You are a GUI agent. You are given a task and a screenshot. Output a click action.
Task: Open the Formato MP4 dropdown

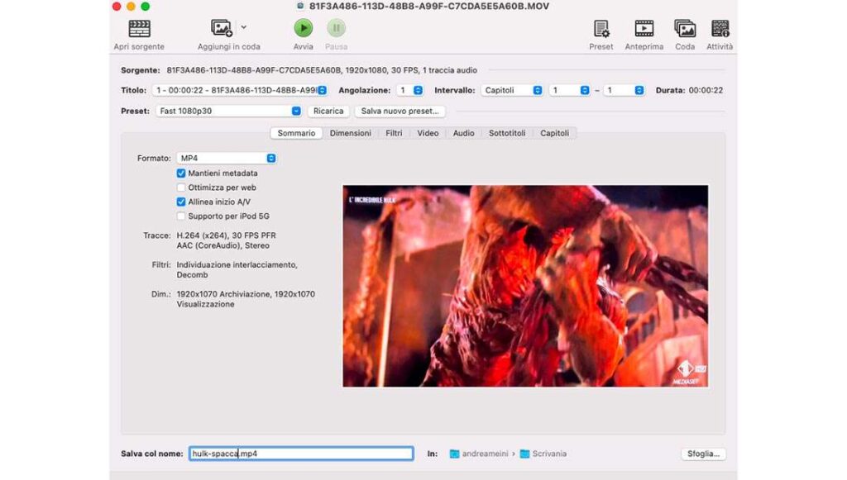[x=227, y=158]
